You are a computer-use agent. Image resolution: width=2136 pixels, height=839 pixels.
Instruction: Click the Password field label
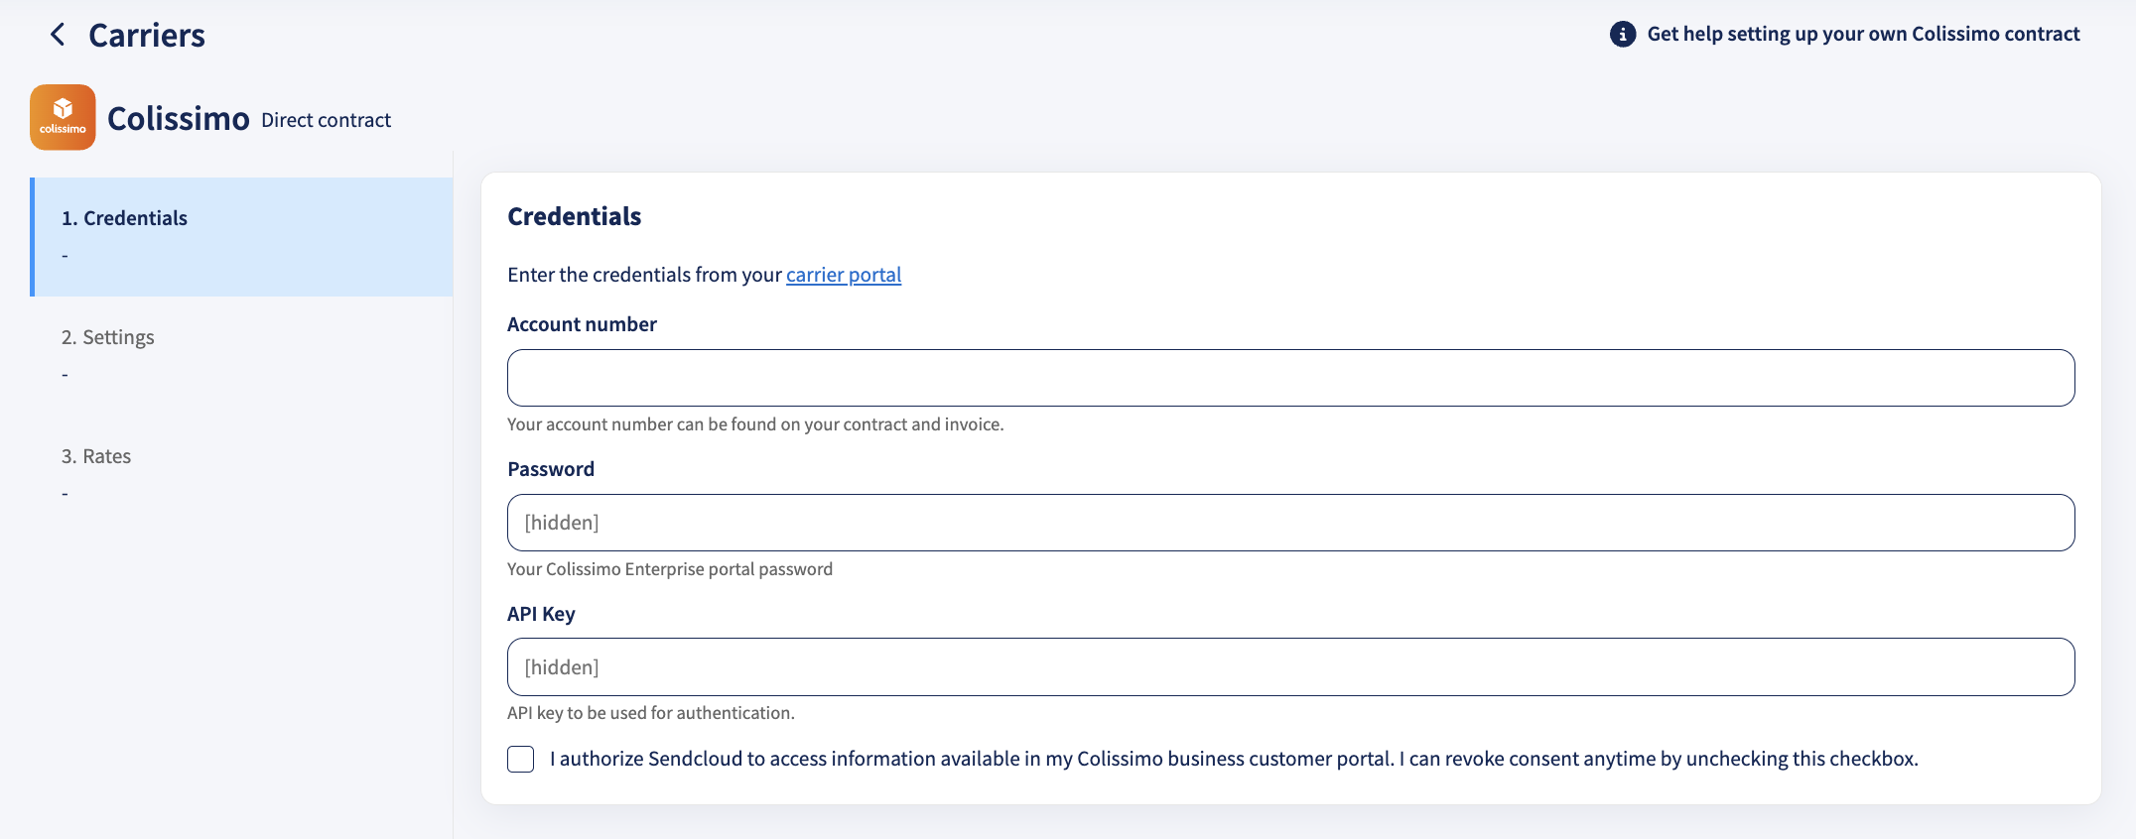click(551, 469)
